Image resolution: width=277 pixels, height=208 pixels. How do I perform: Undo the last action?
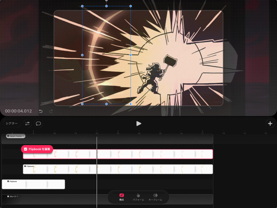point(41,111)
